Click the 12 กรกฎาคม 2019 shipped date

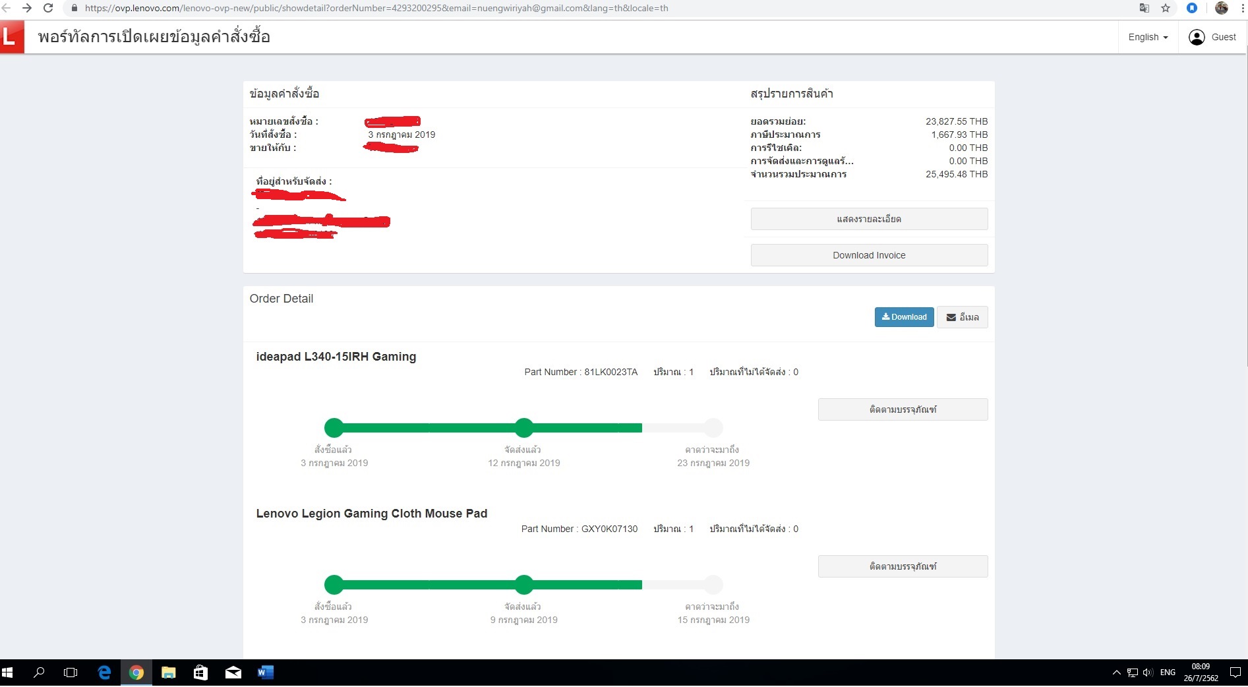(524, 463)
